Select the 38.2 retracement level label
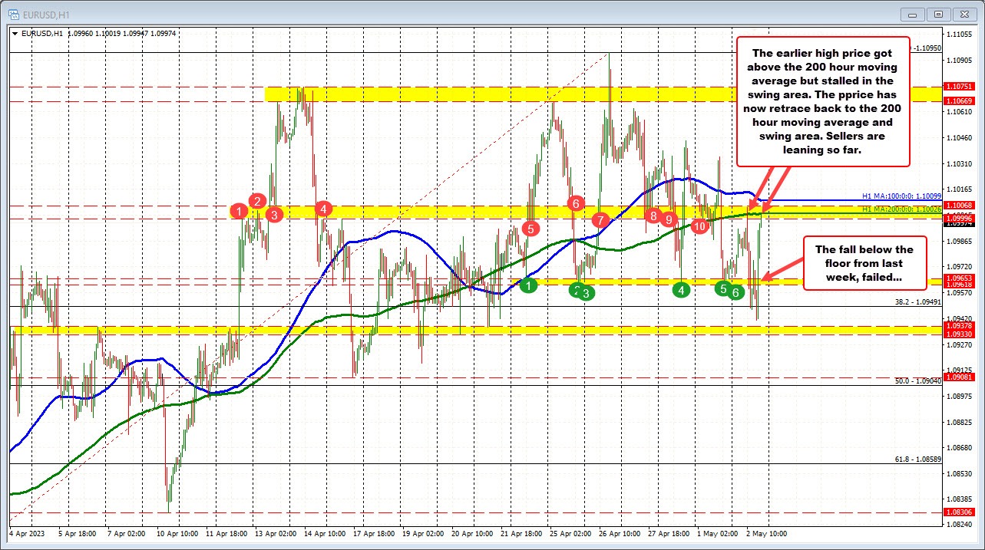This screenshot has width=985, height=550. click(x=917, y=302)
